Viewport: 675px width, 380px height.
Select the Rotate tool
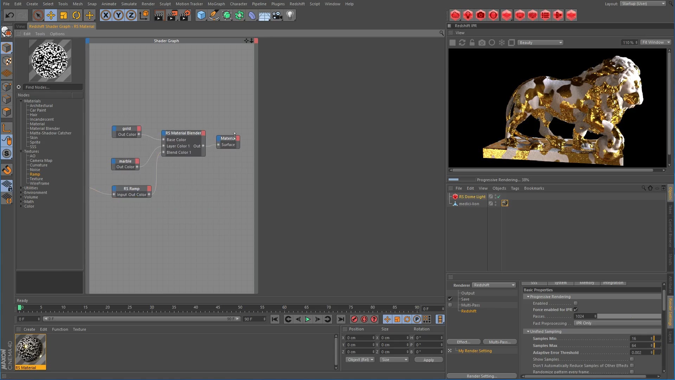pos(76,15)
